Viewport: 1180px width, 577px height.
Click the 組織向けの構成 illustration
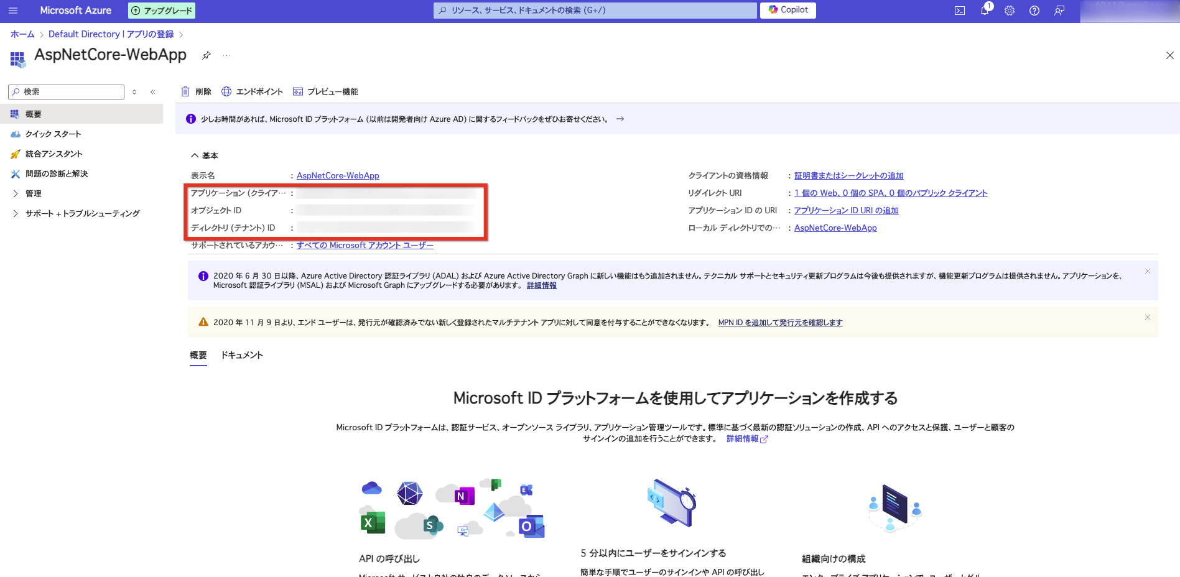(894, 507)
